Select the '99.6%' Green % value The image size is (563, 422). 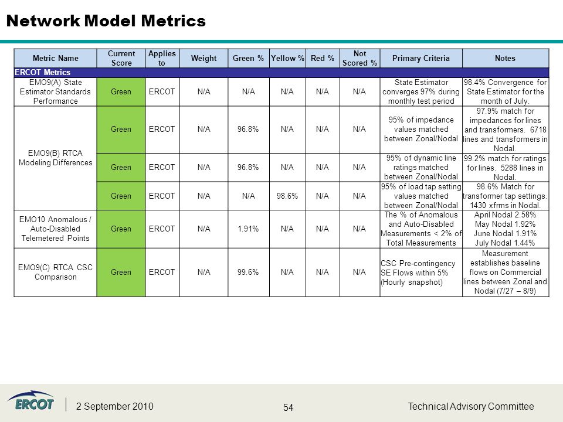(249, 273)
